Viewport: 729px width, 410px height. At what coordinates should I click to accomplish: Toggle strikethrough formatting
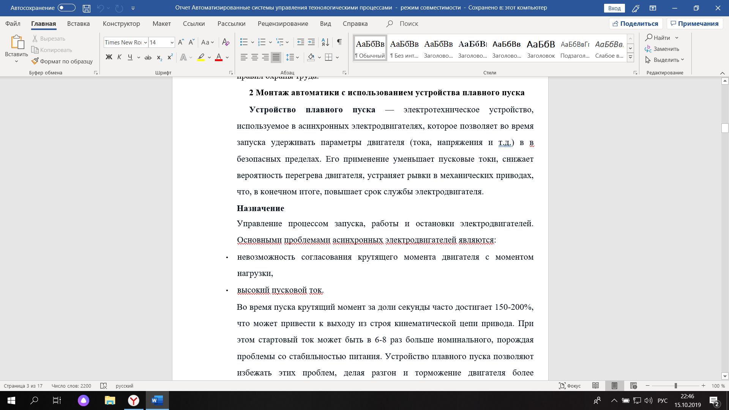[x=148, y=57]
